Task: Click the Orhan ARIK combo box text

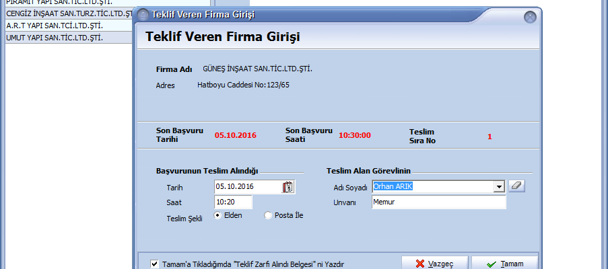Action: coord(432,187)
